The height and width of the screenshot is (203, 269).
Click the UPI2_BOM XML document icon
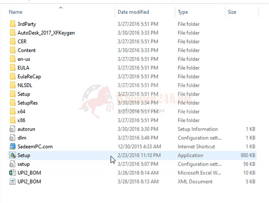(x=12, y=181)
